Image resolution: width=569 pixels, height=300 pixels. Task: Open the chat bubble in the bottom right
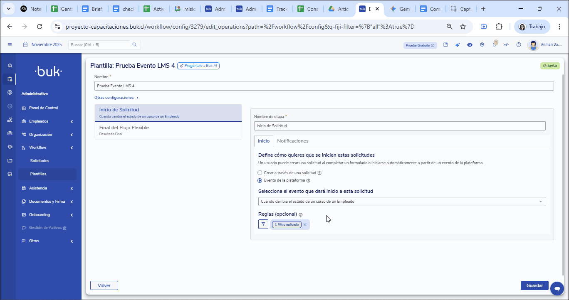[557, 288]
